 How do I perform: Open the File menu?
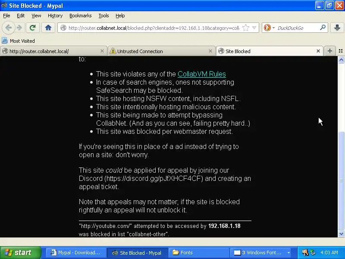tap(6, 16)
